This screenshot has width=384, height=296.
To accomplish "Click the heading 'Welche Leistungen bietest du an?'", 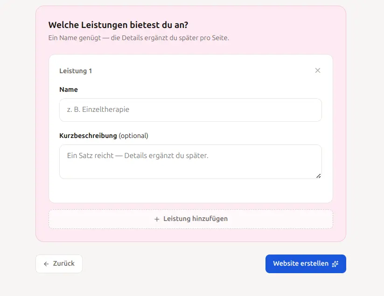I will 119,25.
